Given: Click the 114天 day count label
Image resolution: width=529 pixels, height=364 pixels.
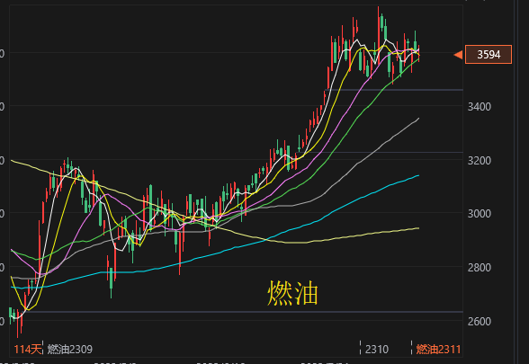Looking at the screenshot, I should [28, 349].
